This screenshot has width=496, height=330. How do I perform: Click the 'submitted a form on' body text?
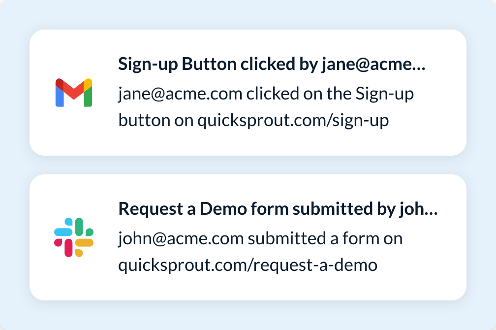[x=325, y=239]
